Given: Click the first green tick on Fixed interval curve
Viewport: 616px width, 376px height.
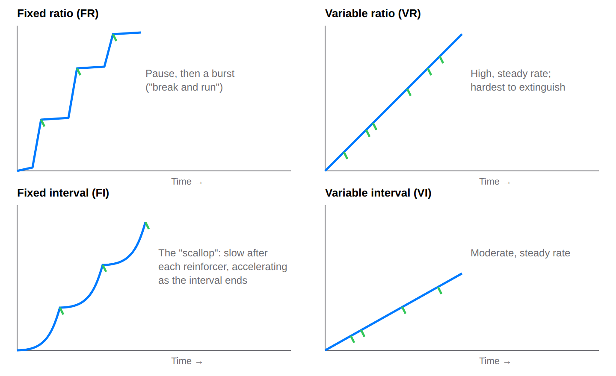Looking at the screenshot, I should (x=62, y=311).
